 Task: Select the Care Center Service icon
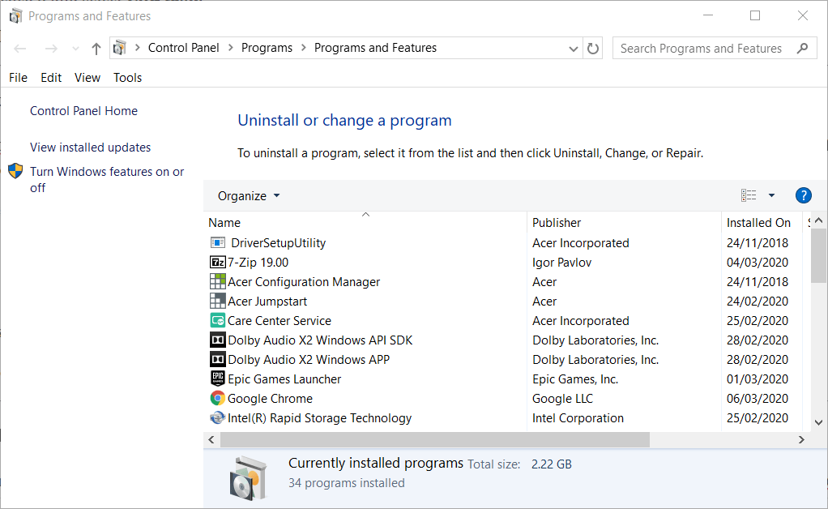click(217, 321)
